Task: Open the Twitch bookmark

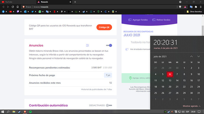Action: 18,12
